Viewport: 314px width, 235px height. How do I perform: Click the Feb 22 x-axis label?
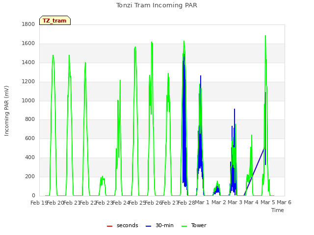click(88, 203)
